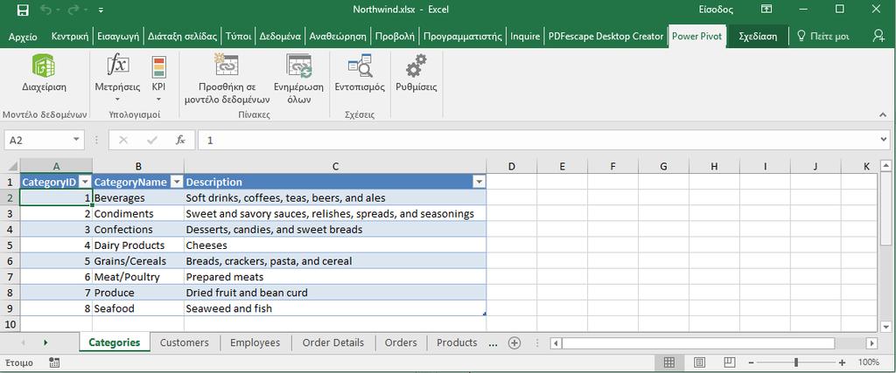The width and height of the screenshot is (896, 373).
Task: Switch to the Προβολή (View) tab
Action: (395, 36)
